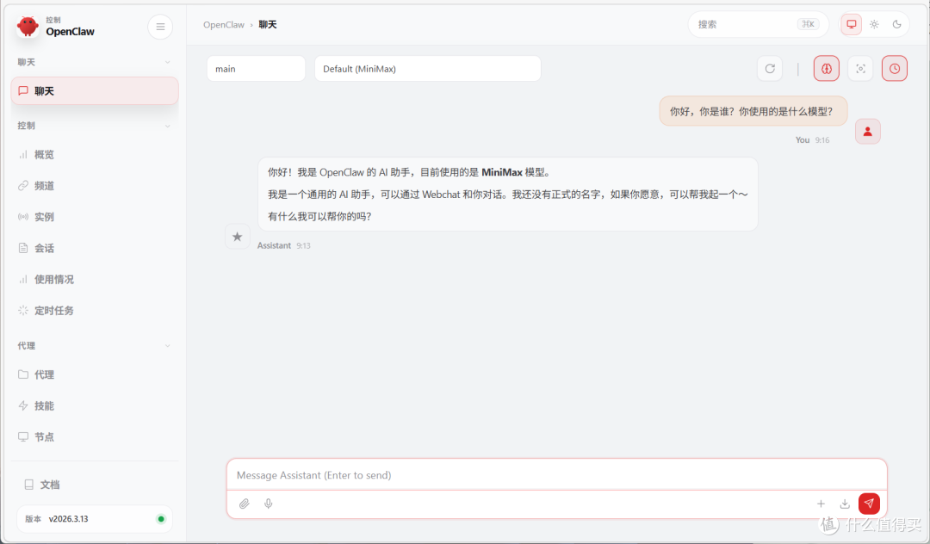The width and height of the screenshot is (930, 544).
Task: Click the user message bubble 你好，你是谁
Action: click(x=753, y=111)
